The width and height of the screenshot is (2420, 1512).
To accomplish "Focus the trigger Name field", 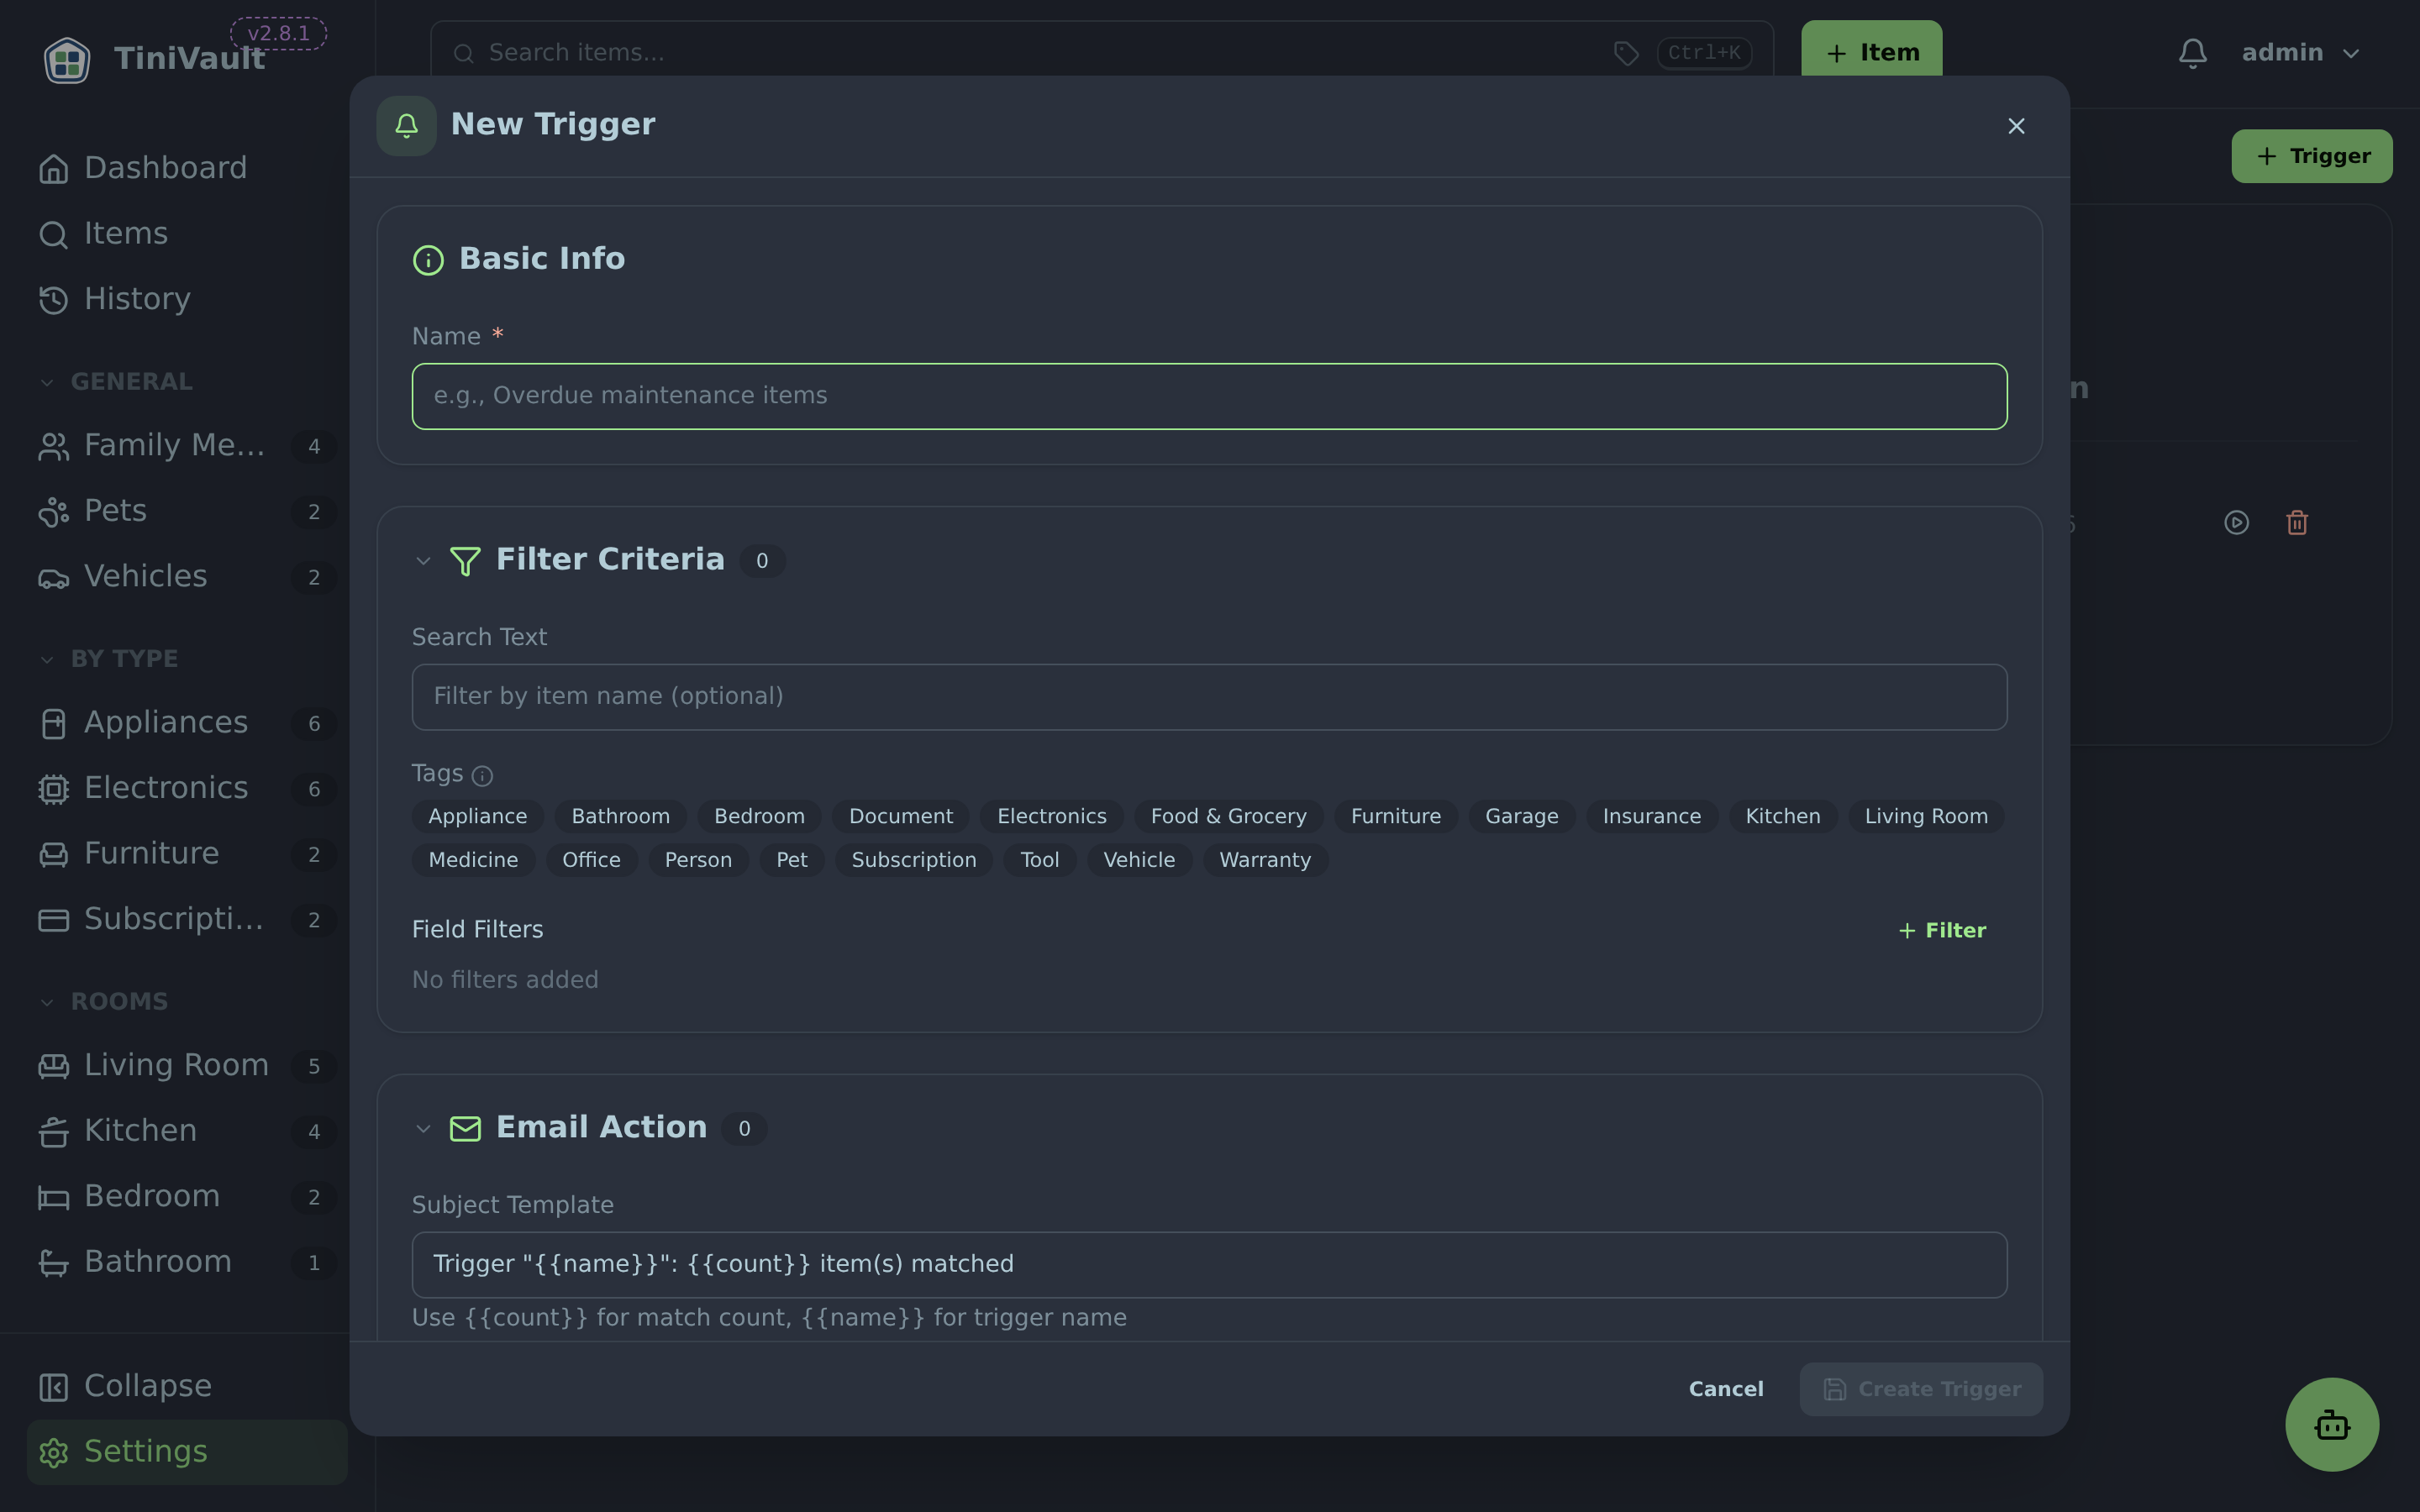I will (x=1210, y=397).
